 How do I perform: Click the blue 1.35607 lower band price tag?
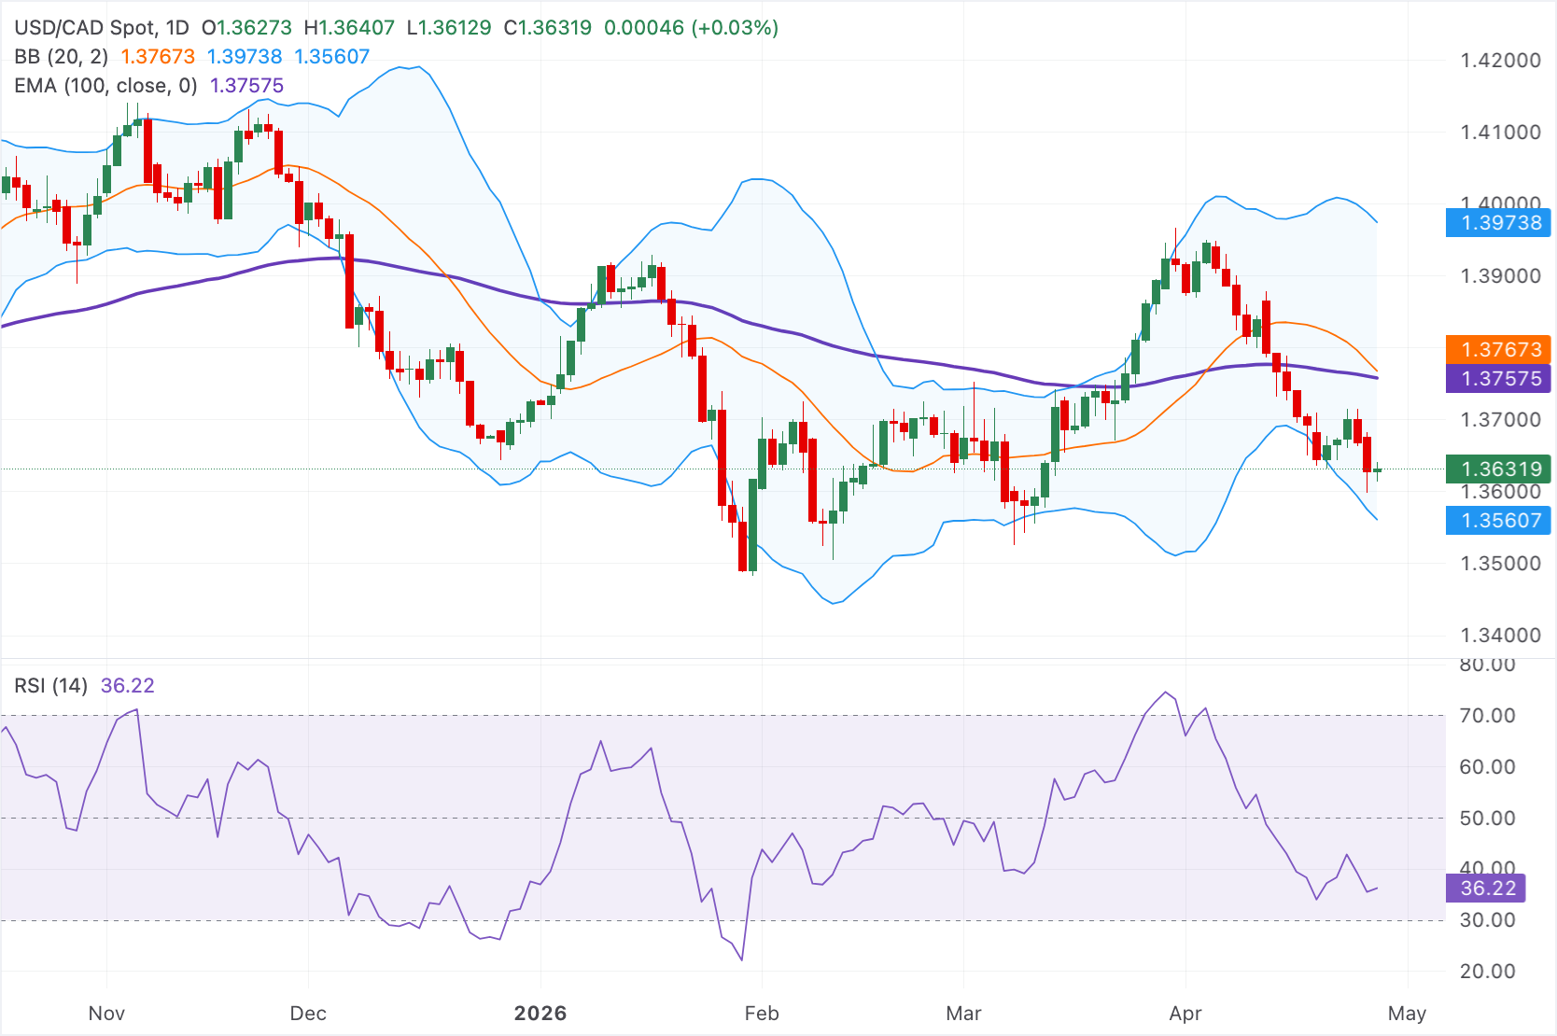(x=1500, y=520)
